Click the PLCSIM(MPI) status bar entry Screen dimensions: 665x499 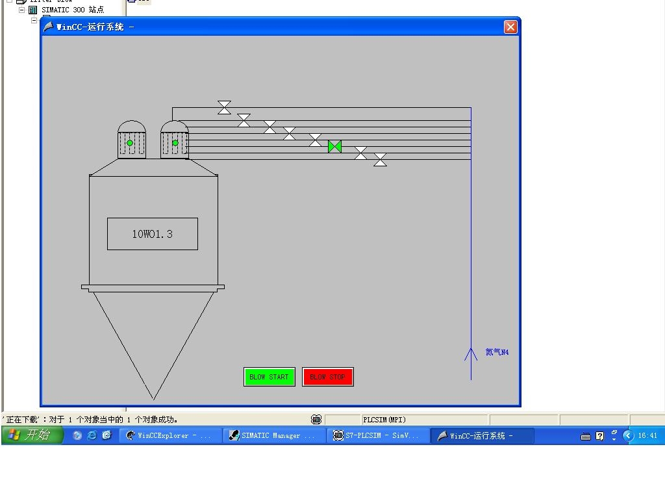tap(384, 420)
